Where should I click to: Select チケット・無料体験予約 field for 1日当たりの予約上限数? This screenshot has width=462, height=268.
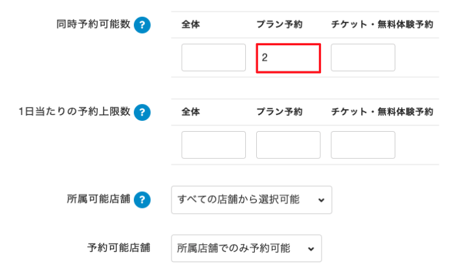pos(363,145)
